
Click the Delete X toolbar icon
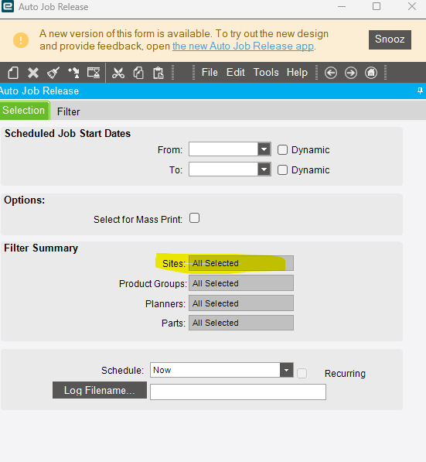coord(33,73)
